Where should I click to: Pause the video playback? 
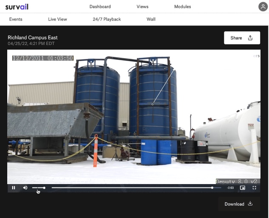coord(14,187)
